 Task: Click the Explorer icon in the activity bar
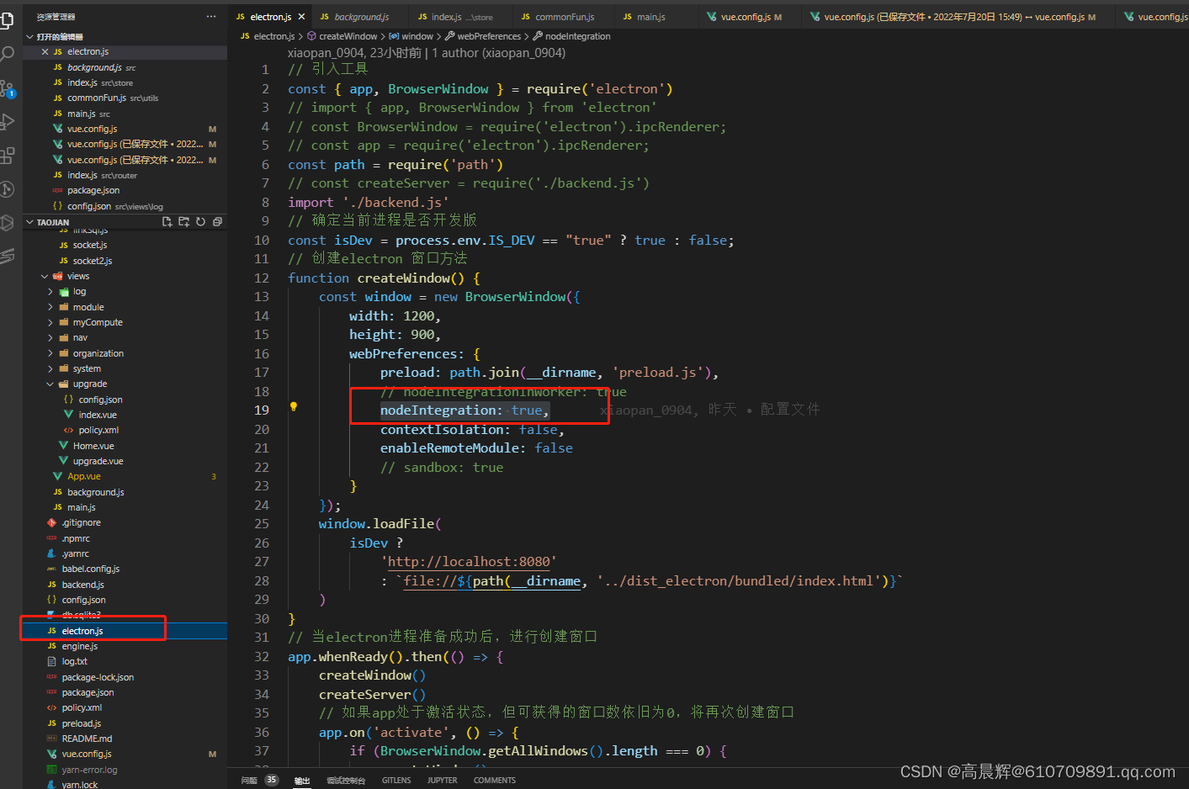click(8, 21)
